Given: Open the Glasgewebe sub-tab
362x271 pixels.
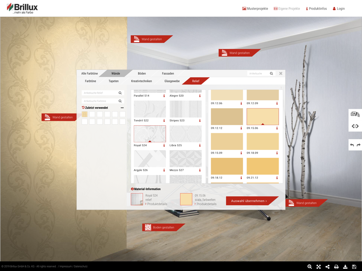Looking at the screenshot, I should (172, 81).
